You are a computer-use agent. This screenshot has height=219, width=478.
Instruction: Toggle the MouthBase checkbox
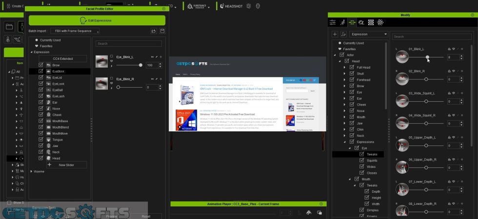pos(41,121)
